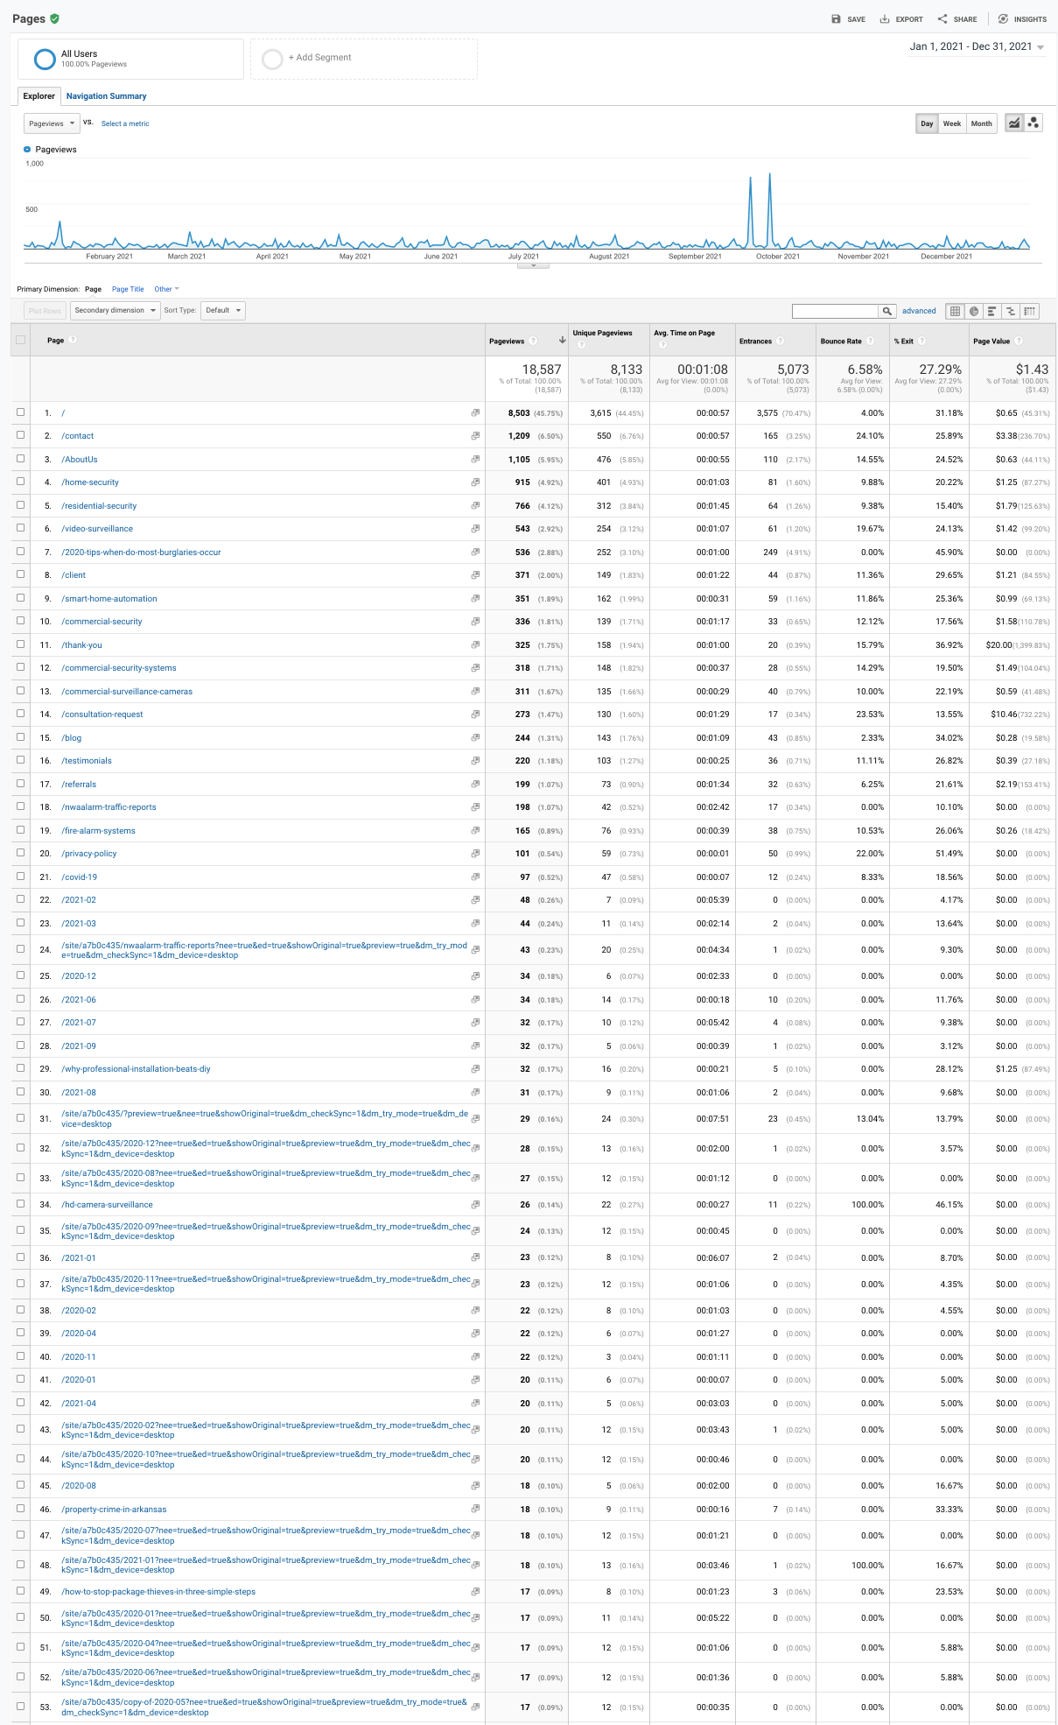The width and height of the screenshot is (1058, 1725).
Task: Switch to Navigation Summary tab
Action: [x=106, y=96]
